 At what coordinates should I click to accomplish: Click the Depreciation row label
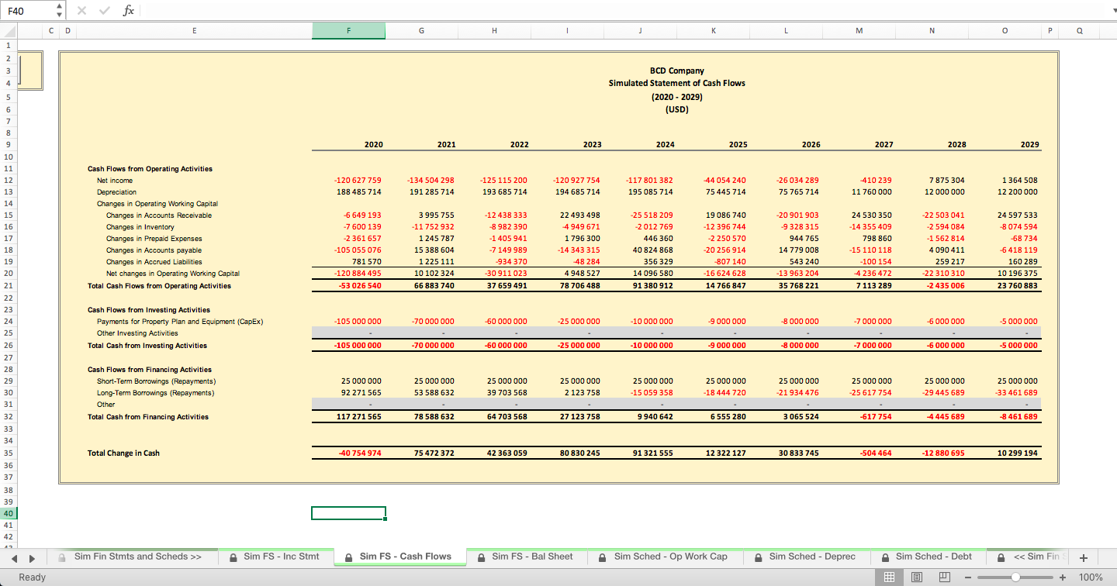coord(116,192)
